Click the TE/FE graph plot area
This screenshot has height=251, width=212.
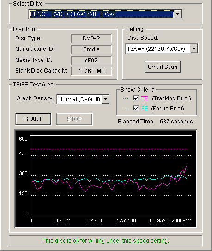pyautogui.click(x=111, y=176)
